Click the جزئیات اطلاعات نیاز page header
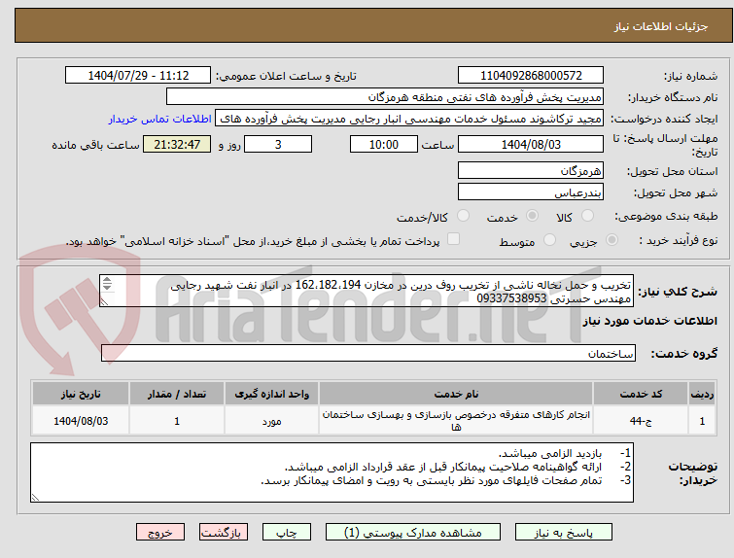 pos(660,26)
